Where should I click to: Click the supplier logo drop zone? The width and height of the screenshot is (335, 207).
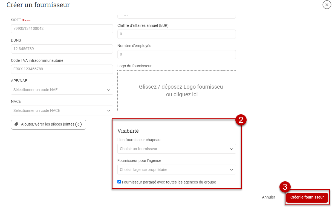pyautogui.click(x=177, y=91)
